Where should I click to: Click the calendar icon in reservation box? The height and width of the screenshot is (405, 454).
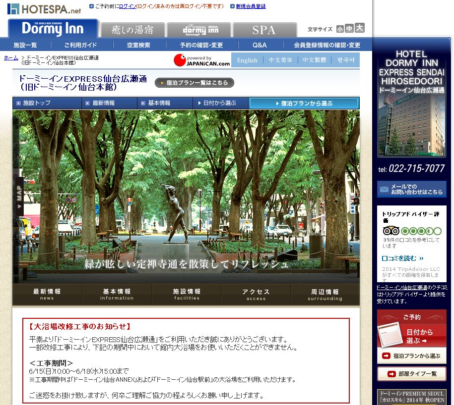[x=390, y=335]
